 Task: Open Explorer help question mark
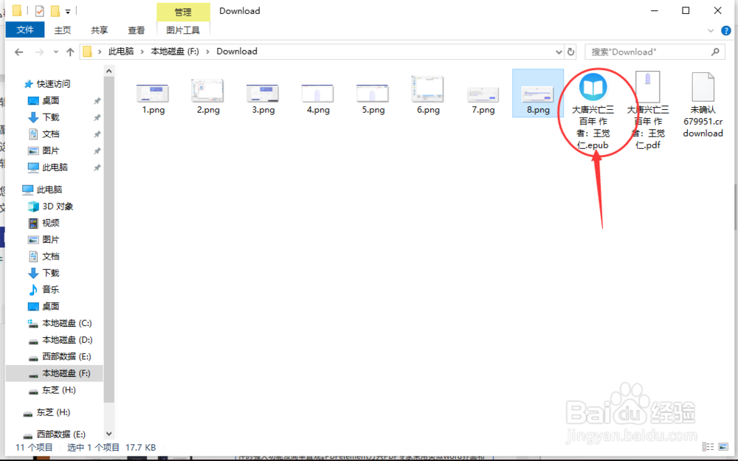pos(726,31)
